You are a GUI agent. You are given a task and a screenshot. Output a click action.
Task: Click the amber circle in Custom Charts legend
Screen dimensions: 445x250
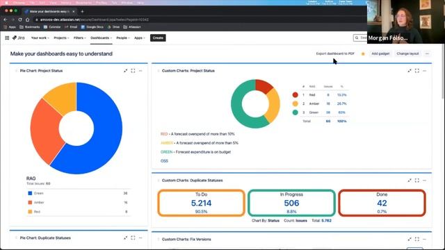[295, 103]
